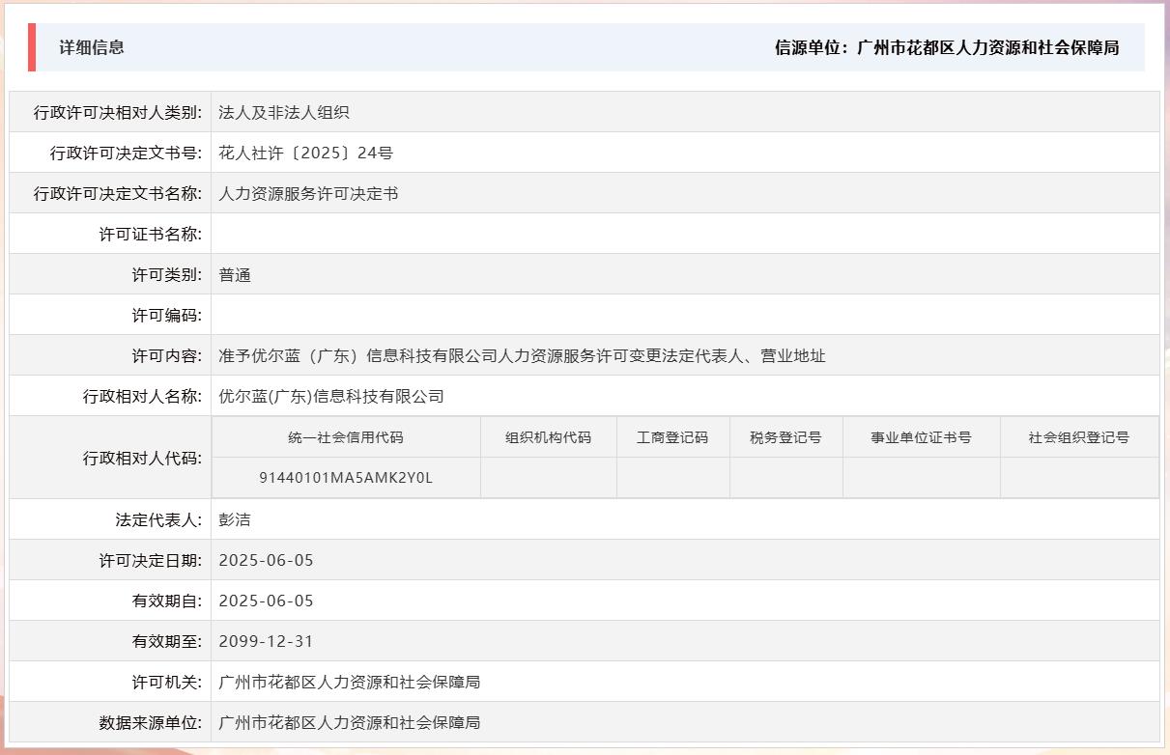The height and width of the screenshot is (755, 1170).
Task: Click the expiry date 2099-12-31
Action: 268,640
